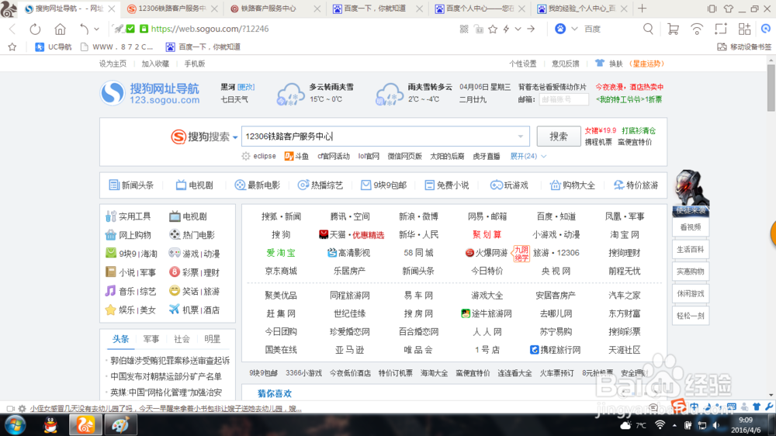Click the screenshot capture toolbar icon
Screen dimensions: 776x436
point(721,29)
